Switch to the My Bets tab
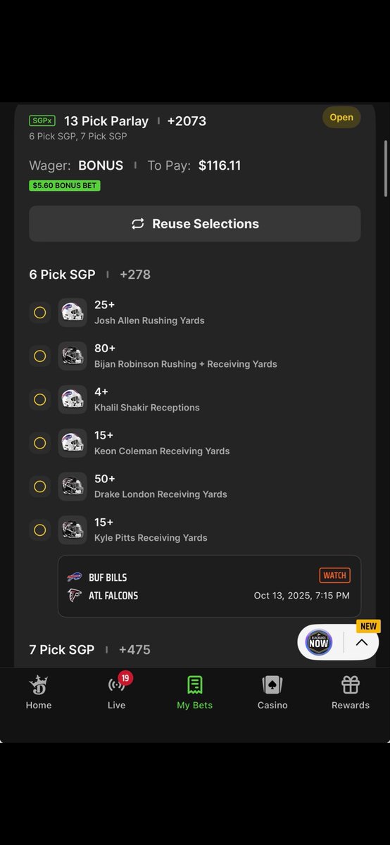The image size is (390, 845). [194, 691]
